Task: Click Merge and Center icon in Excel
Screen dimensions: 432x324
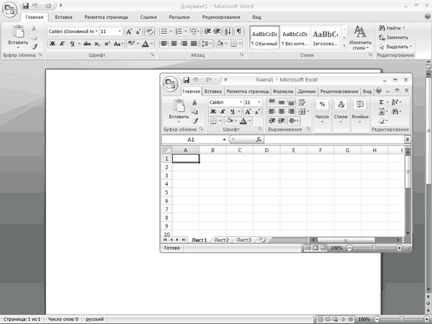Action: click(x=302, y=112)
